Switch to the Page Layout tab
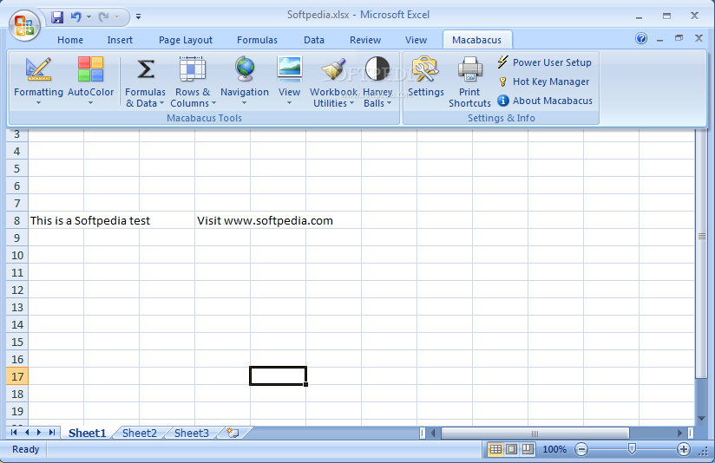 pos(186,40)
